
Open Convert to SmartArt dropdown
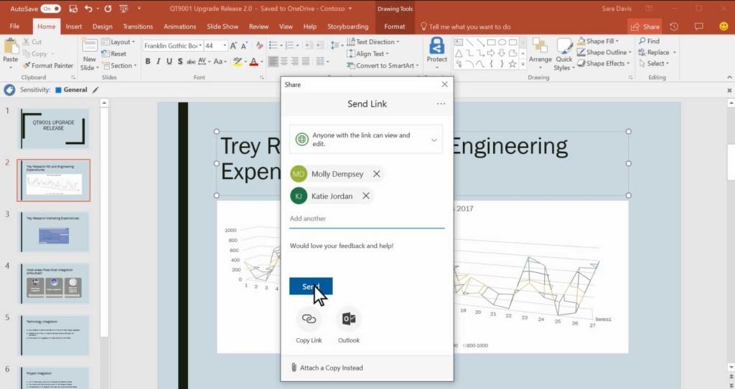(383, 65)
